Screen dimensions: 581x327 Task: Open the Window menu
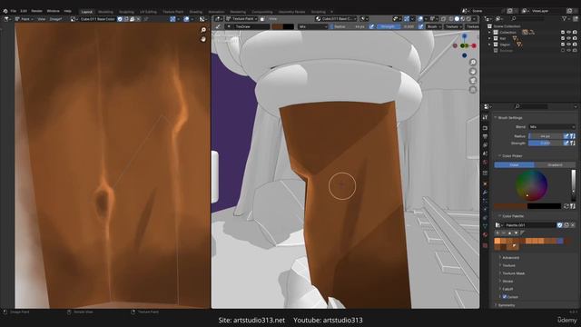pos(53,11)
